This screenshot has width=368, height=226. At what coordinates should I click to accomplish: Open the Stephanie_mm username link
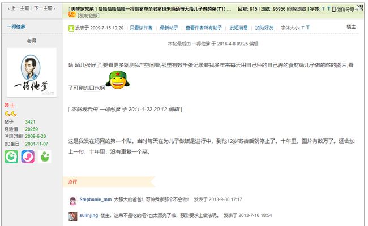(x=96, y=199)
